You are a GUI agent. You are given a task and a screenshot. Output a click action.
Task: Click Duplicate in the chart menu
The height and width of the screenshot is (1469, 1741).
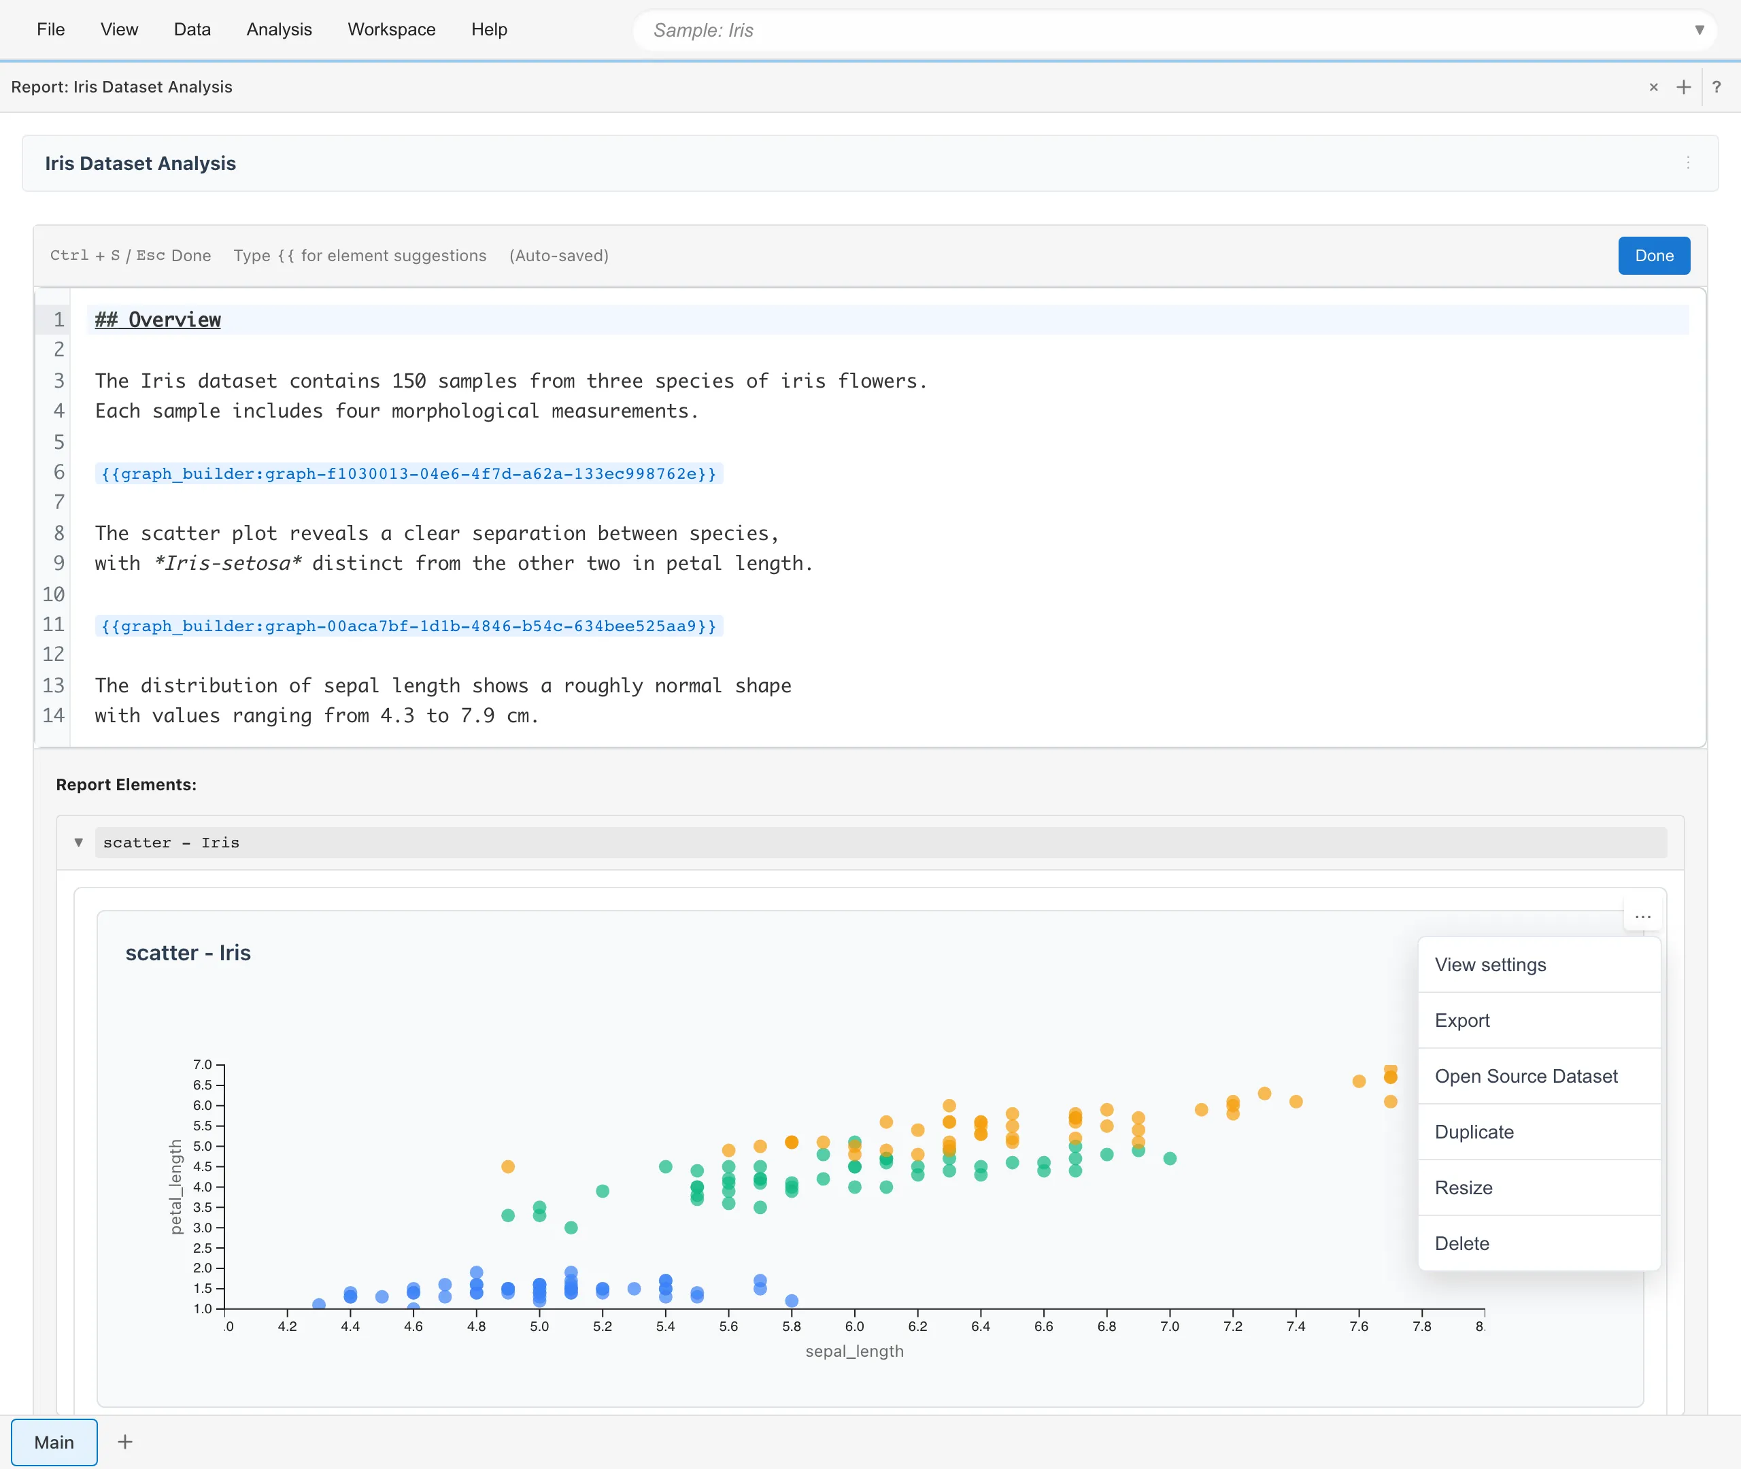point(1474,1132)
